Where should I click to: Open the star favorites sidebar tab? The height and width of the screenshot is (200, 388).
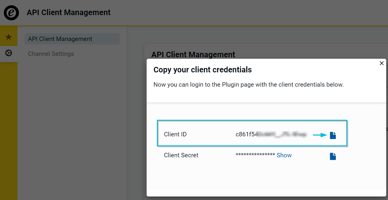8,37
